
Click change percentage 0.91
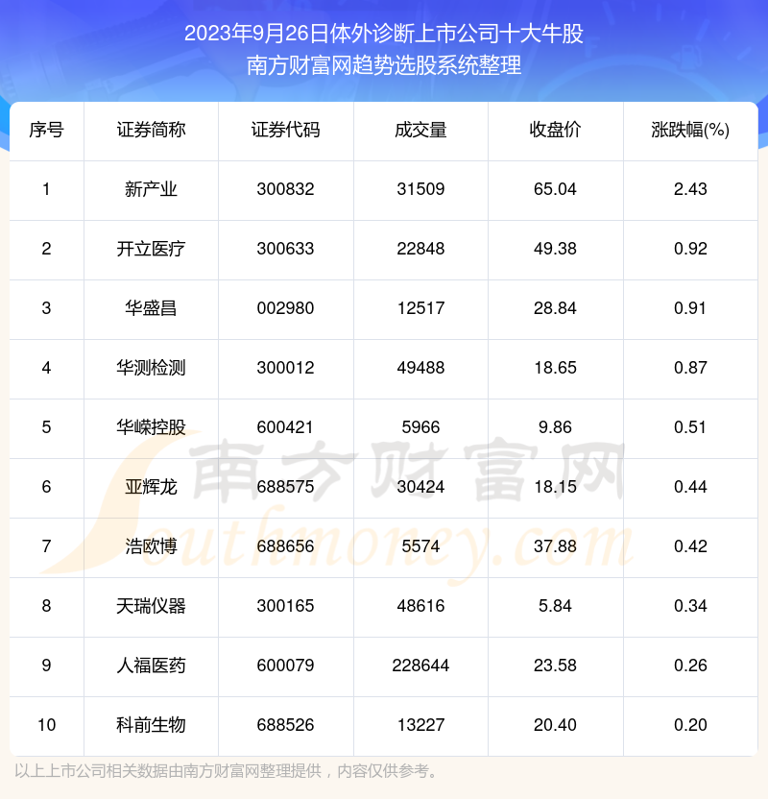coord(690,308)
